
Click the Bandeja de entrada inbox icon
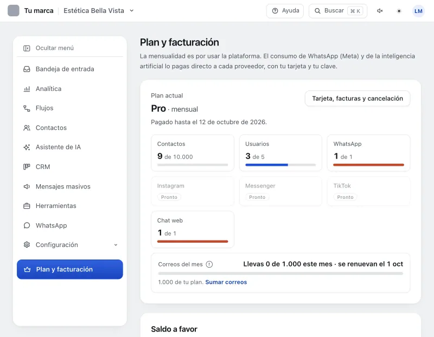tap(27, 69)
